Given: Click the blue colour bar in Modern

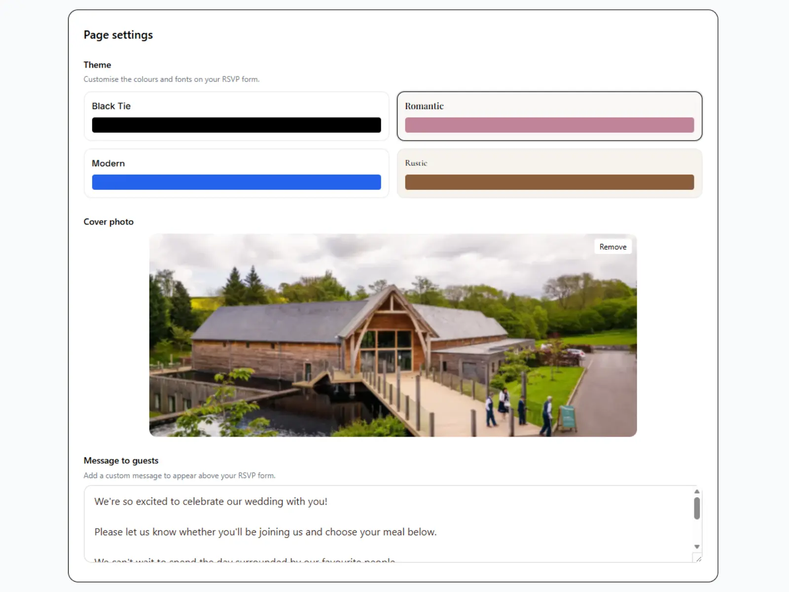Looking at the screenshot, I should [x=236, y=182].
